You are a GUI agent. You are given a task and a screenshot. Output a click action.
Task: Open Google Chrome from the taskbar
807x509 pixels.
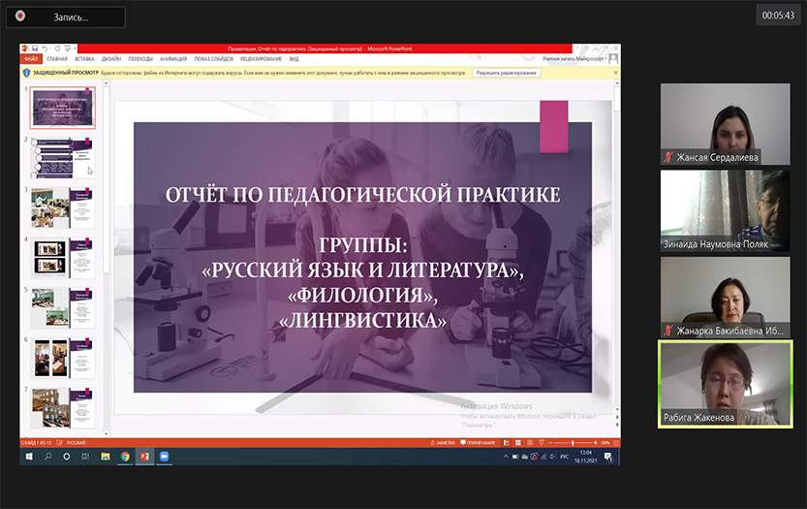pos(125,456)
